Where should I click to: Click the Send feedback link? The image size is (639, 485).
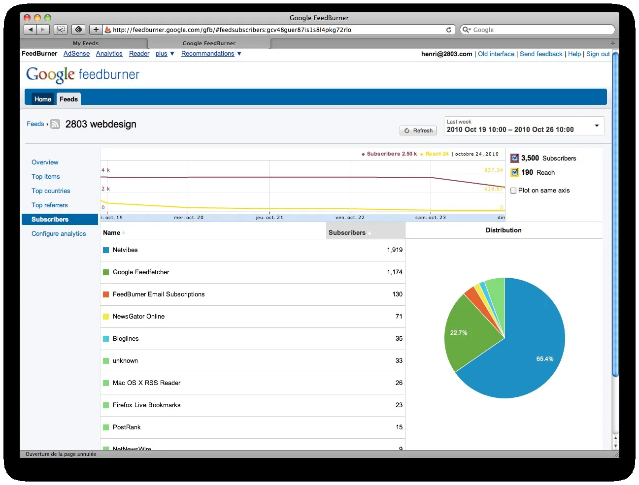pyautogui.click(x=541, y=54)
